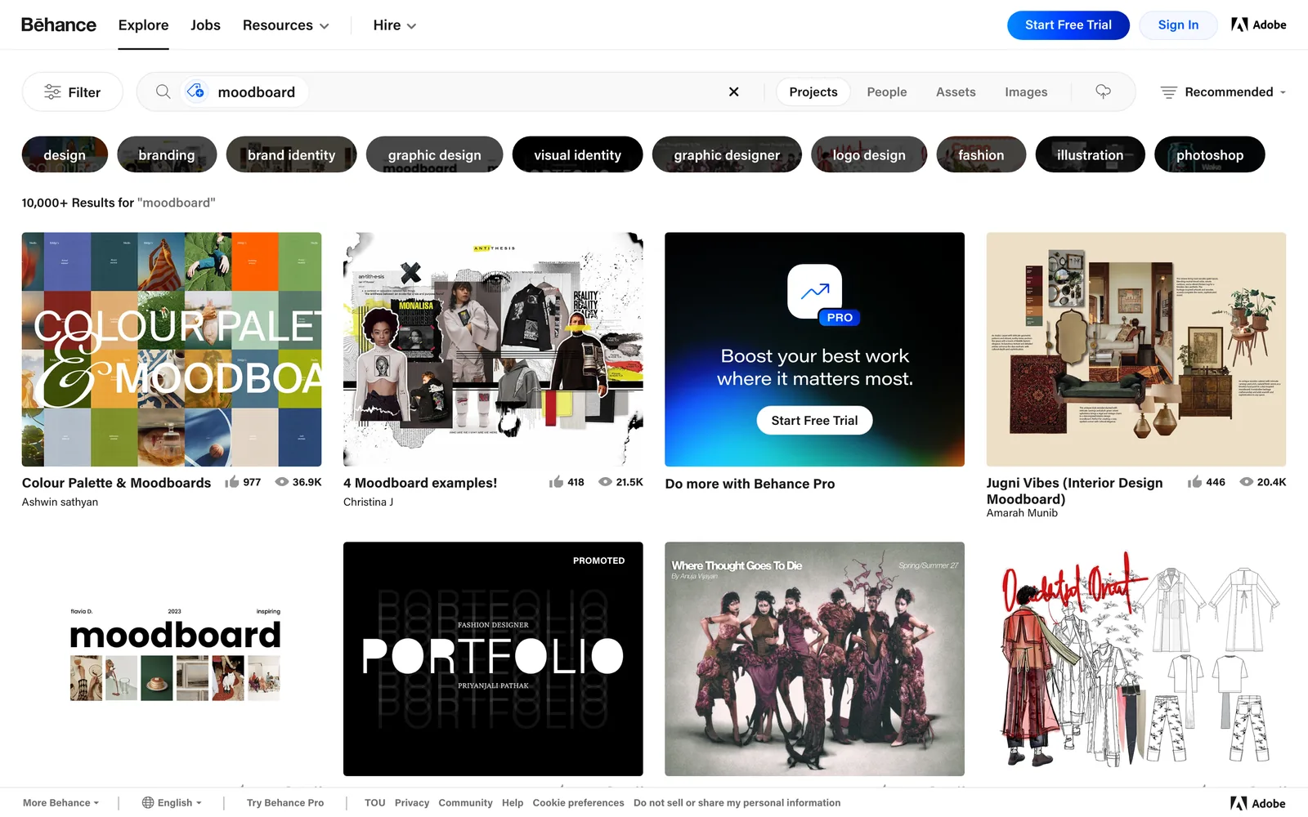Open the Explore nav item

[x=143, y=25]
